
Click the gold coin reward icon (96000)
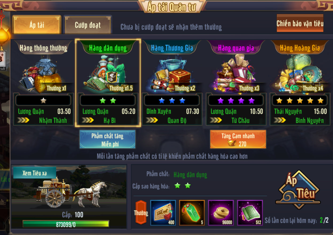[221, 213]
